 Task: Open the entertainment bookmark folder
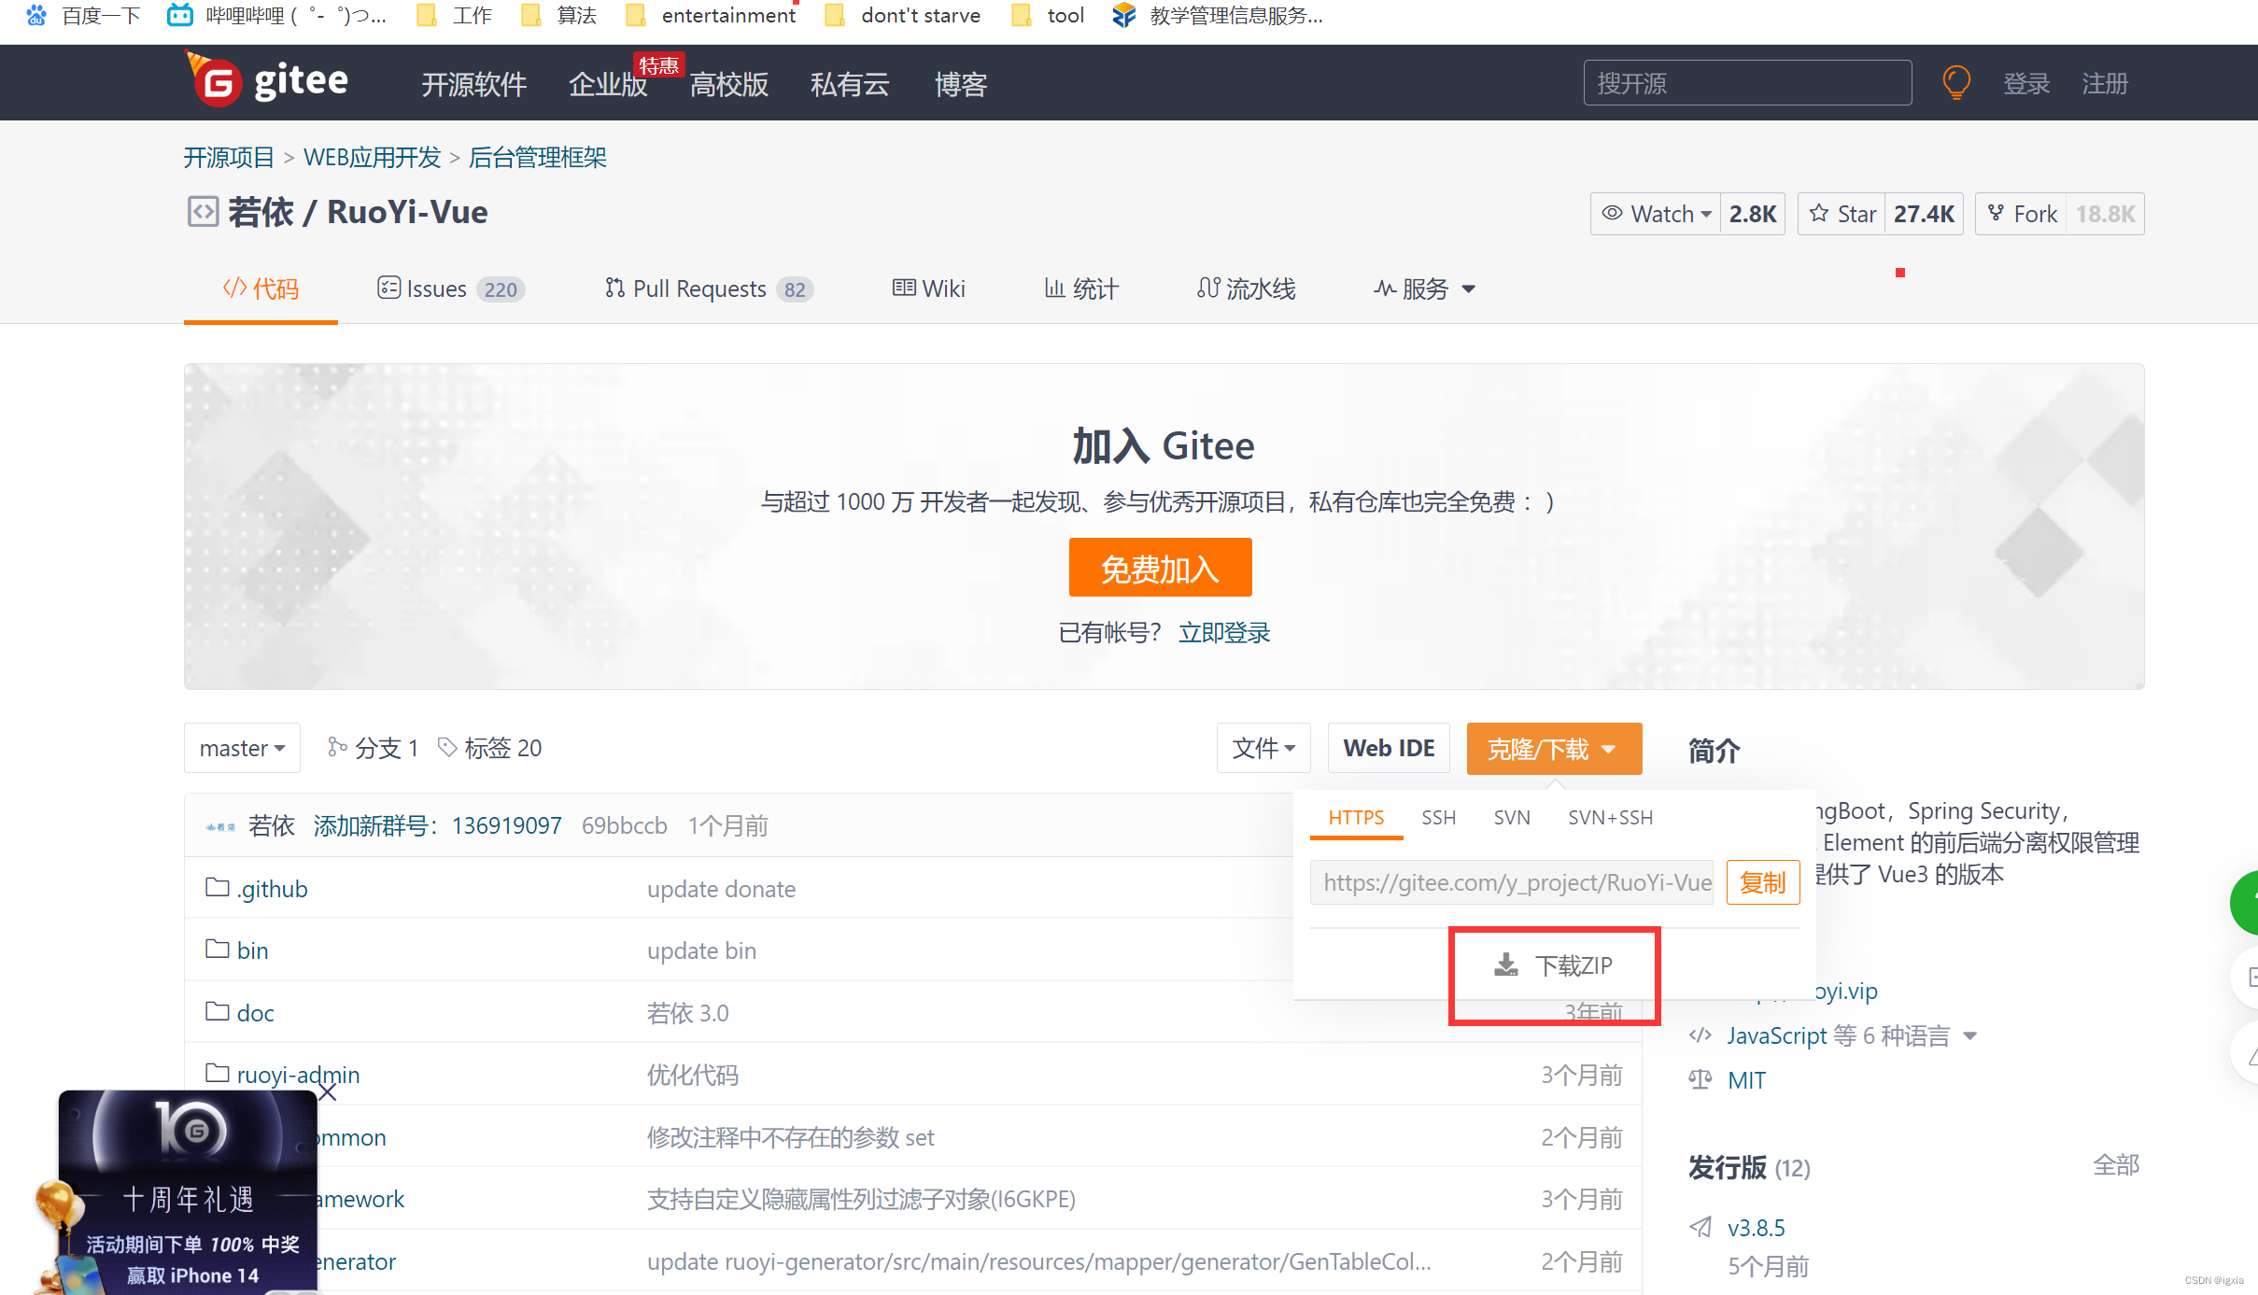[711, 15]
